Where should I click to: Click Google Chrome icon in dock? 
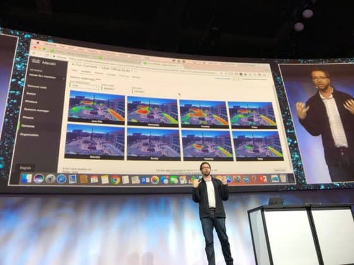(115, 180)
